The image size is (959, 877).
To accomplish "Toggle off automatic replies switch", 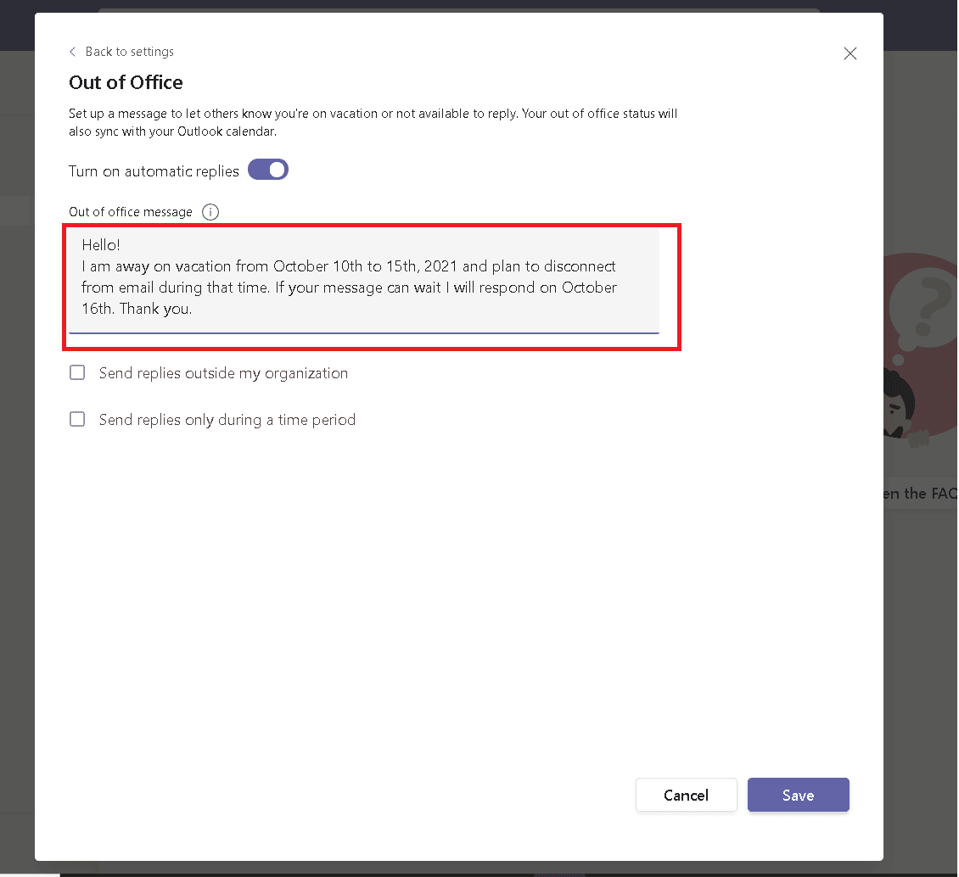I will coord(268,170).
